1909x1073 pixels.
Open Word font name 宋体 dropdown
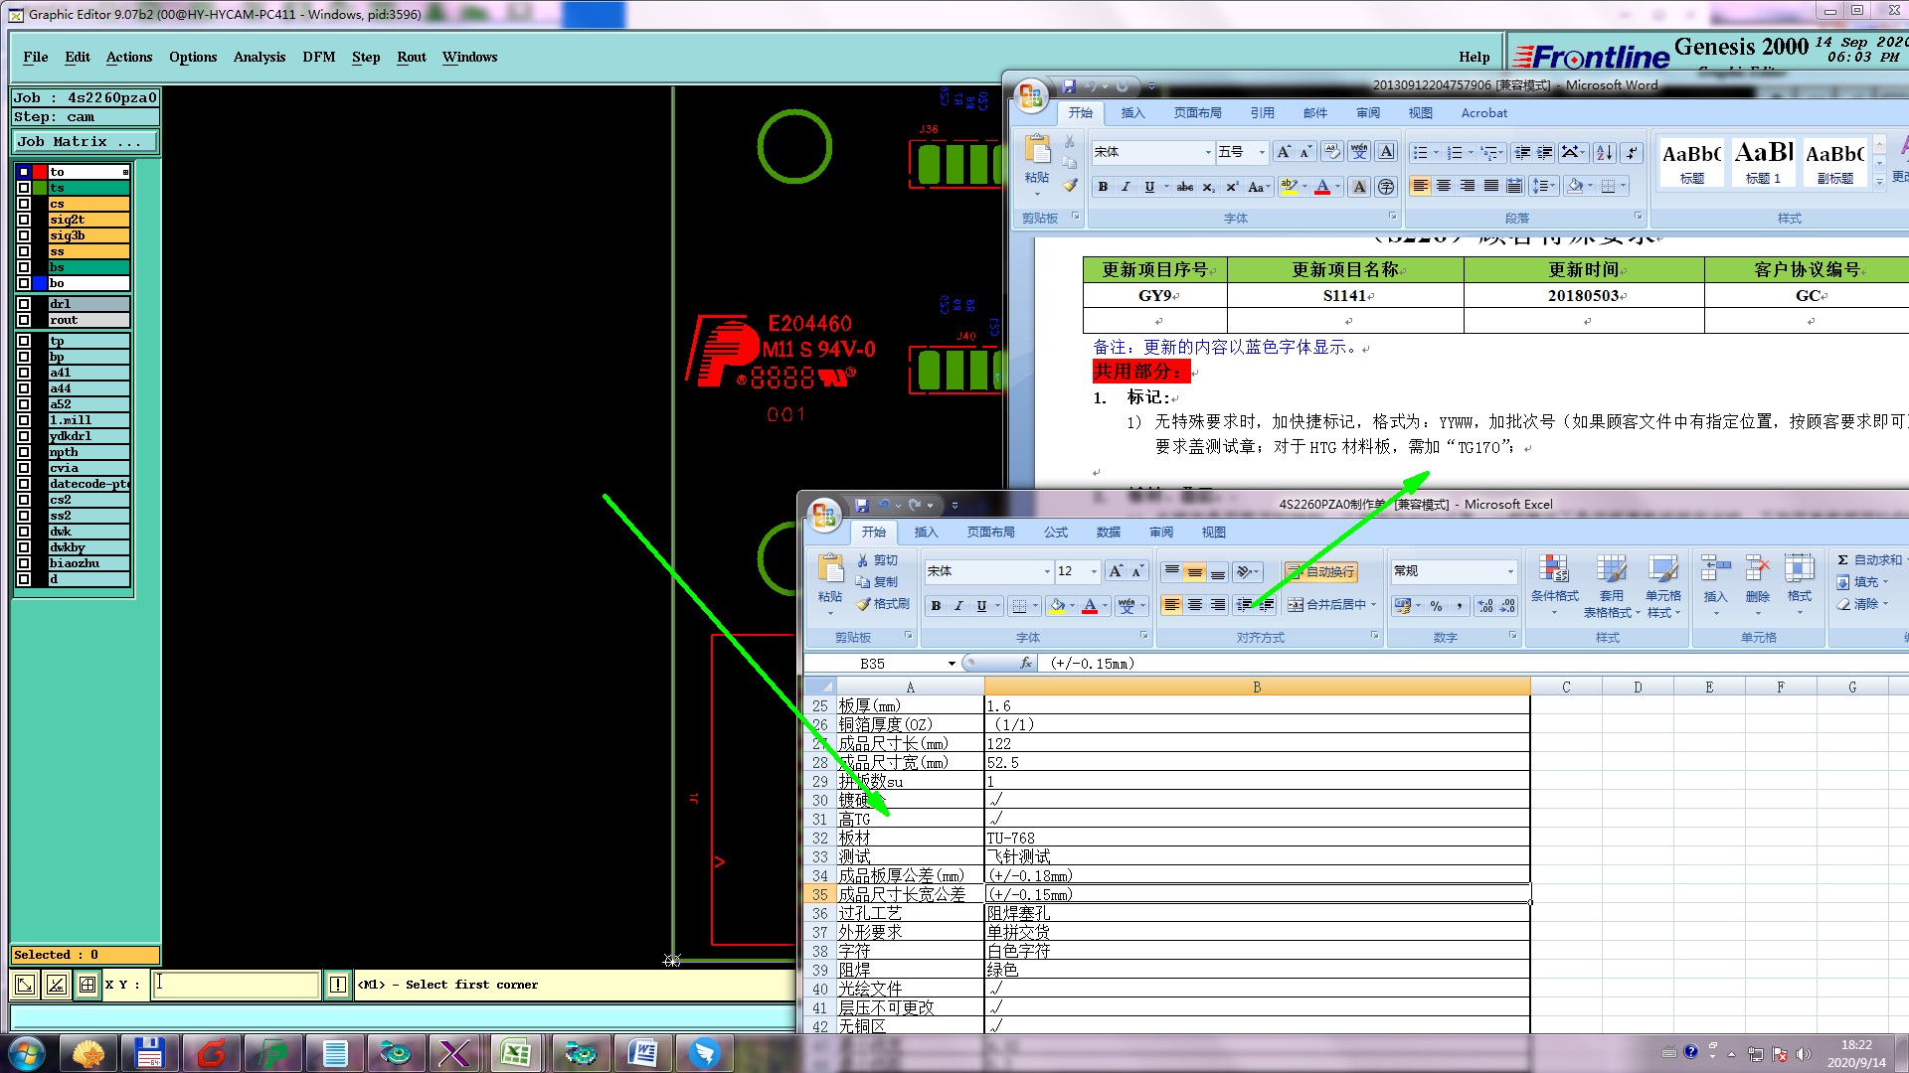pyautogui.click(x=1208, y=152)
